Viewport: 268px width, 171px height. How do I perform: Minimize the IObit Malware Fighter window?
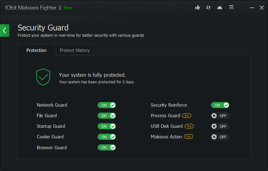252,8
